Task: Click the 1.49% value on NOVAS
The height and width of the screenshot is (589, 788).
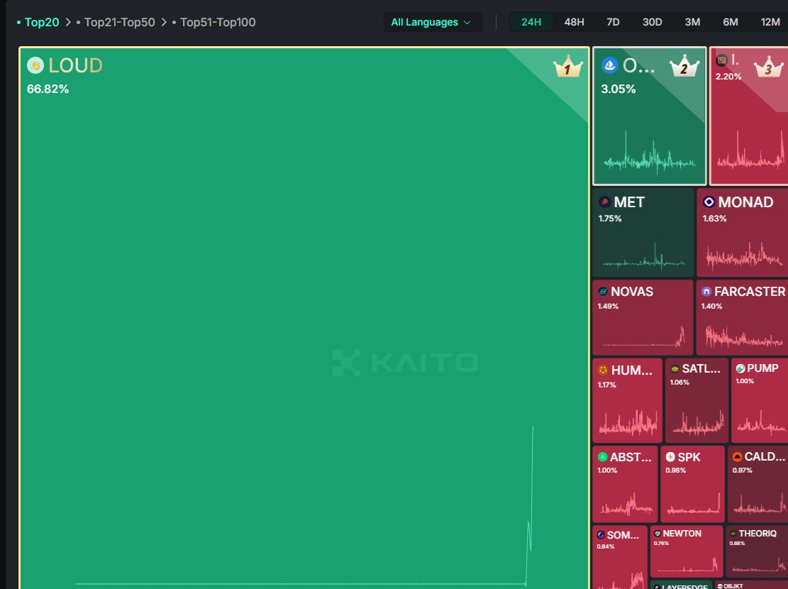Action: coord(608,306)
